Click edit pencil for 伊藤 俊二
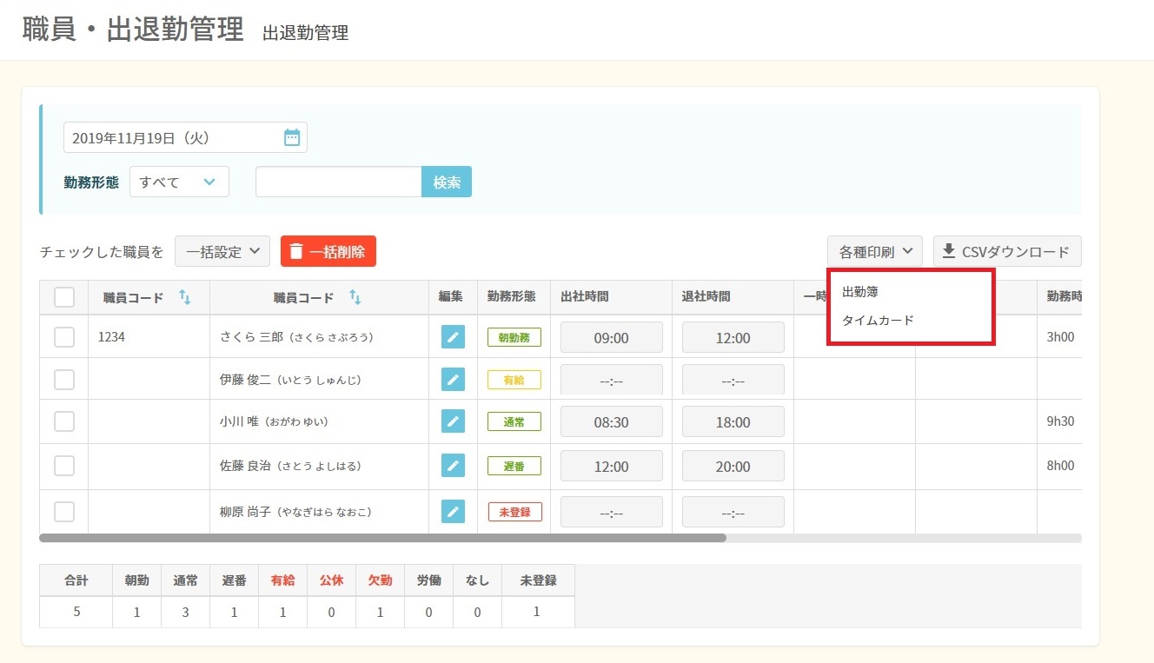The image size is (1154, 663). [x=453, y=380]
